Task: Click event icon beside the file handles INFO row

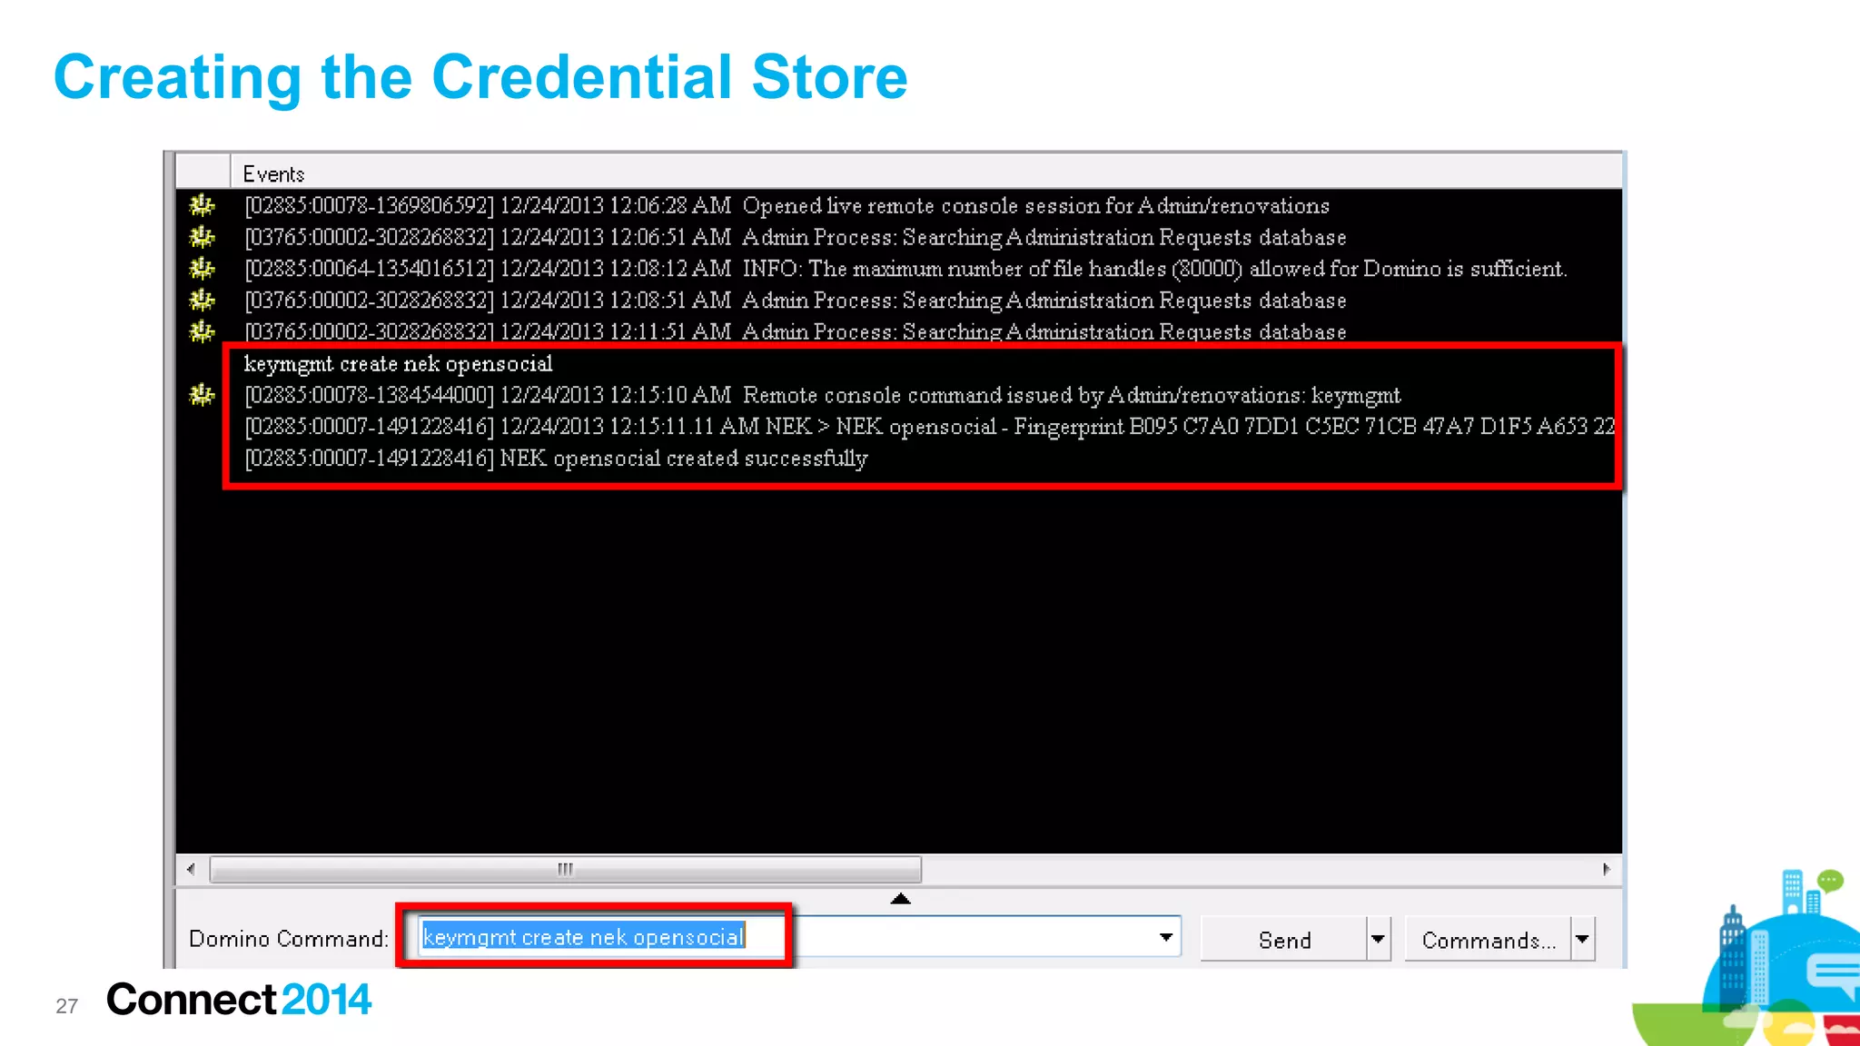Action: pos(202,269)
